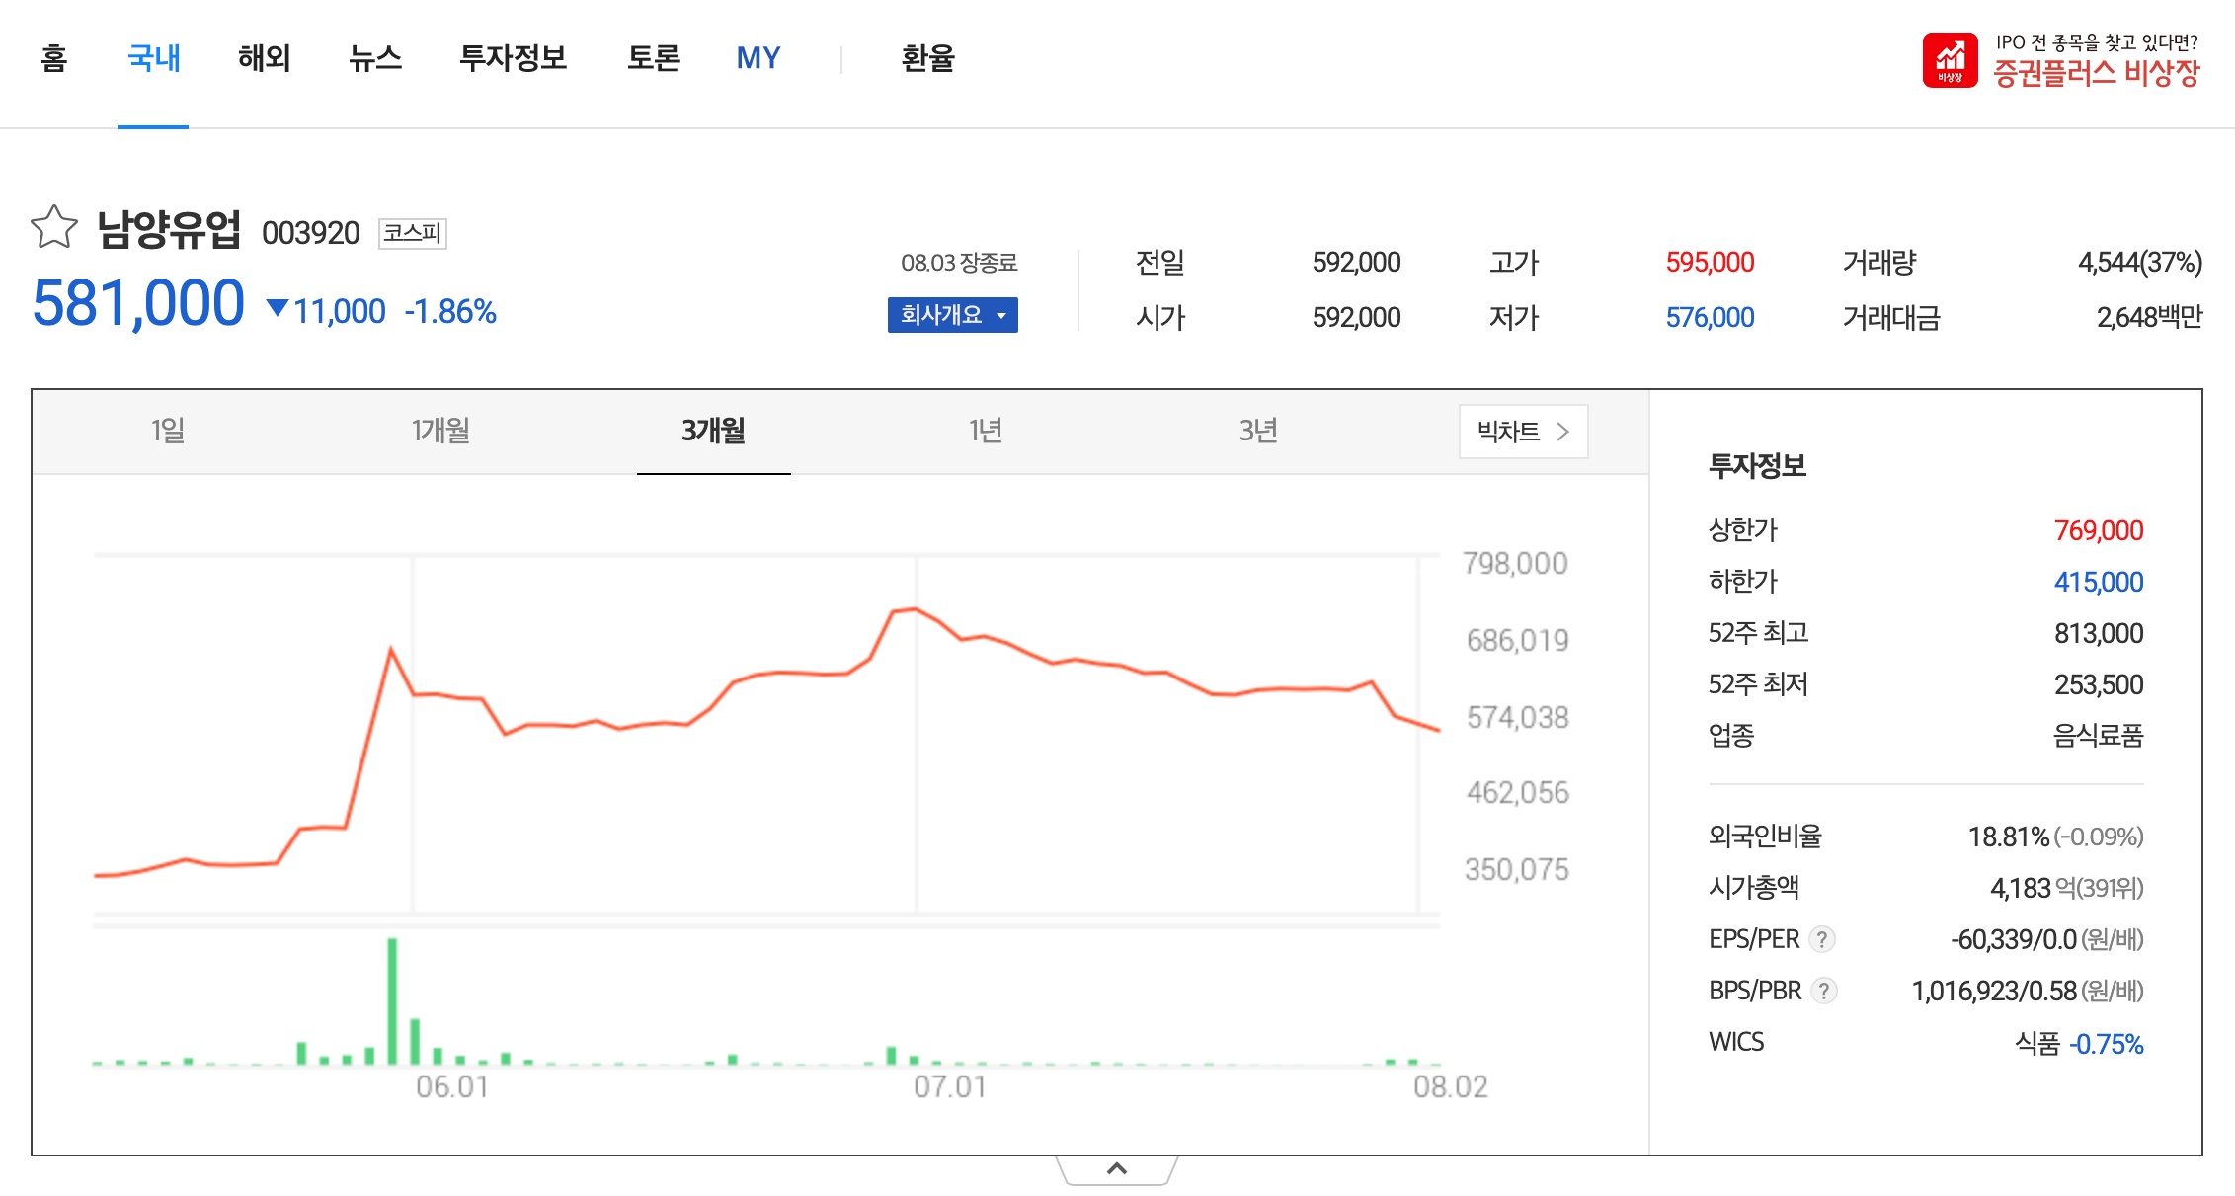
Task: Open the 해외 menu
Action: click(x=265, y=58)
